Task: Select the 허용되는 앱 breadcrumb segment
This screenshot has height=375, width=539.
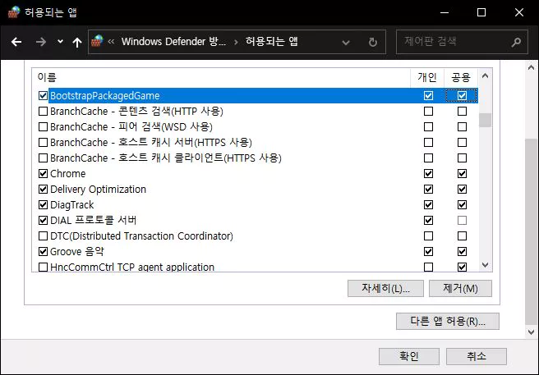Action: 272,42
